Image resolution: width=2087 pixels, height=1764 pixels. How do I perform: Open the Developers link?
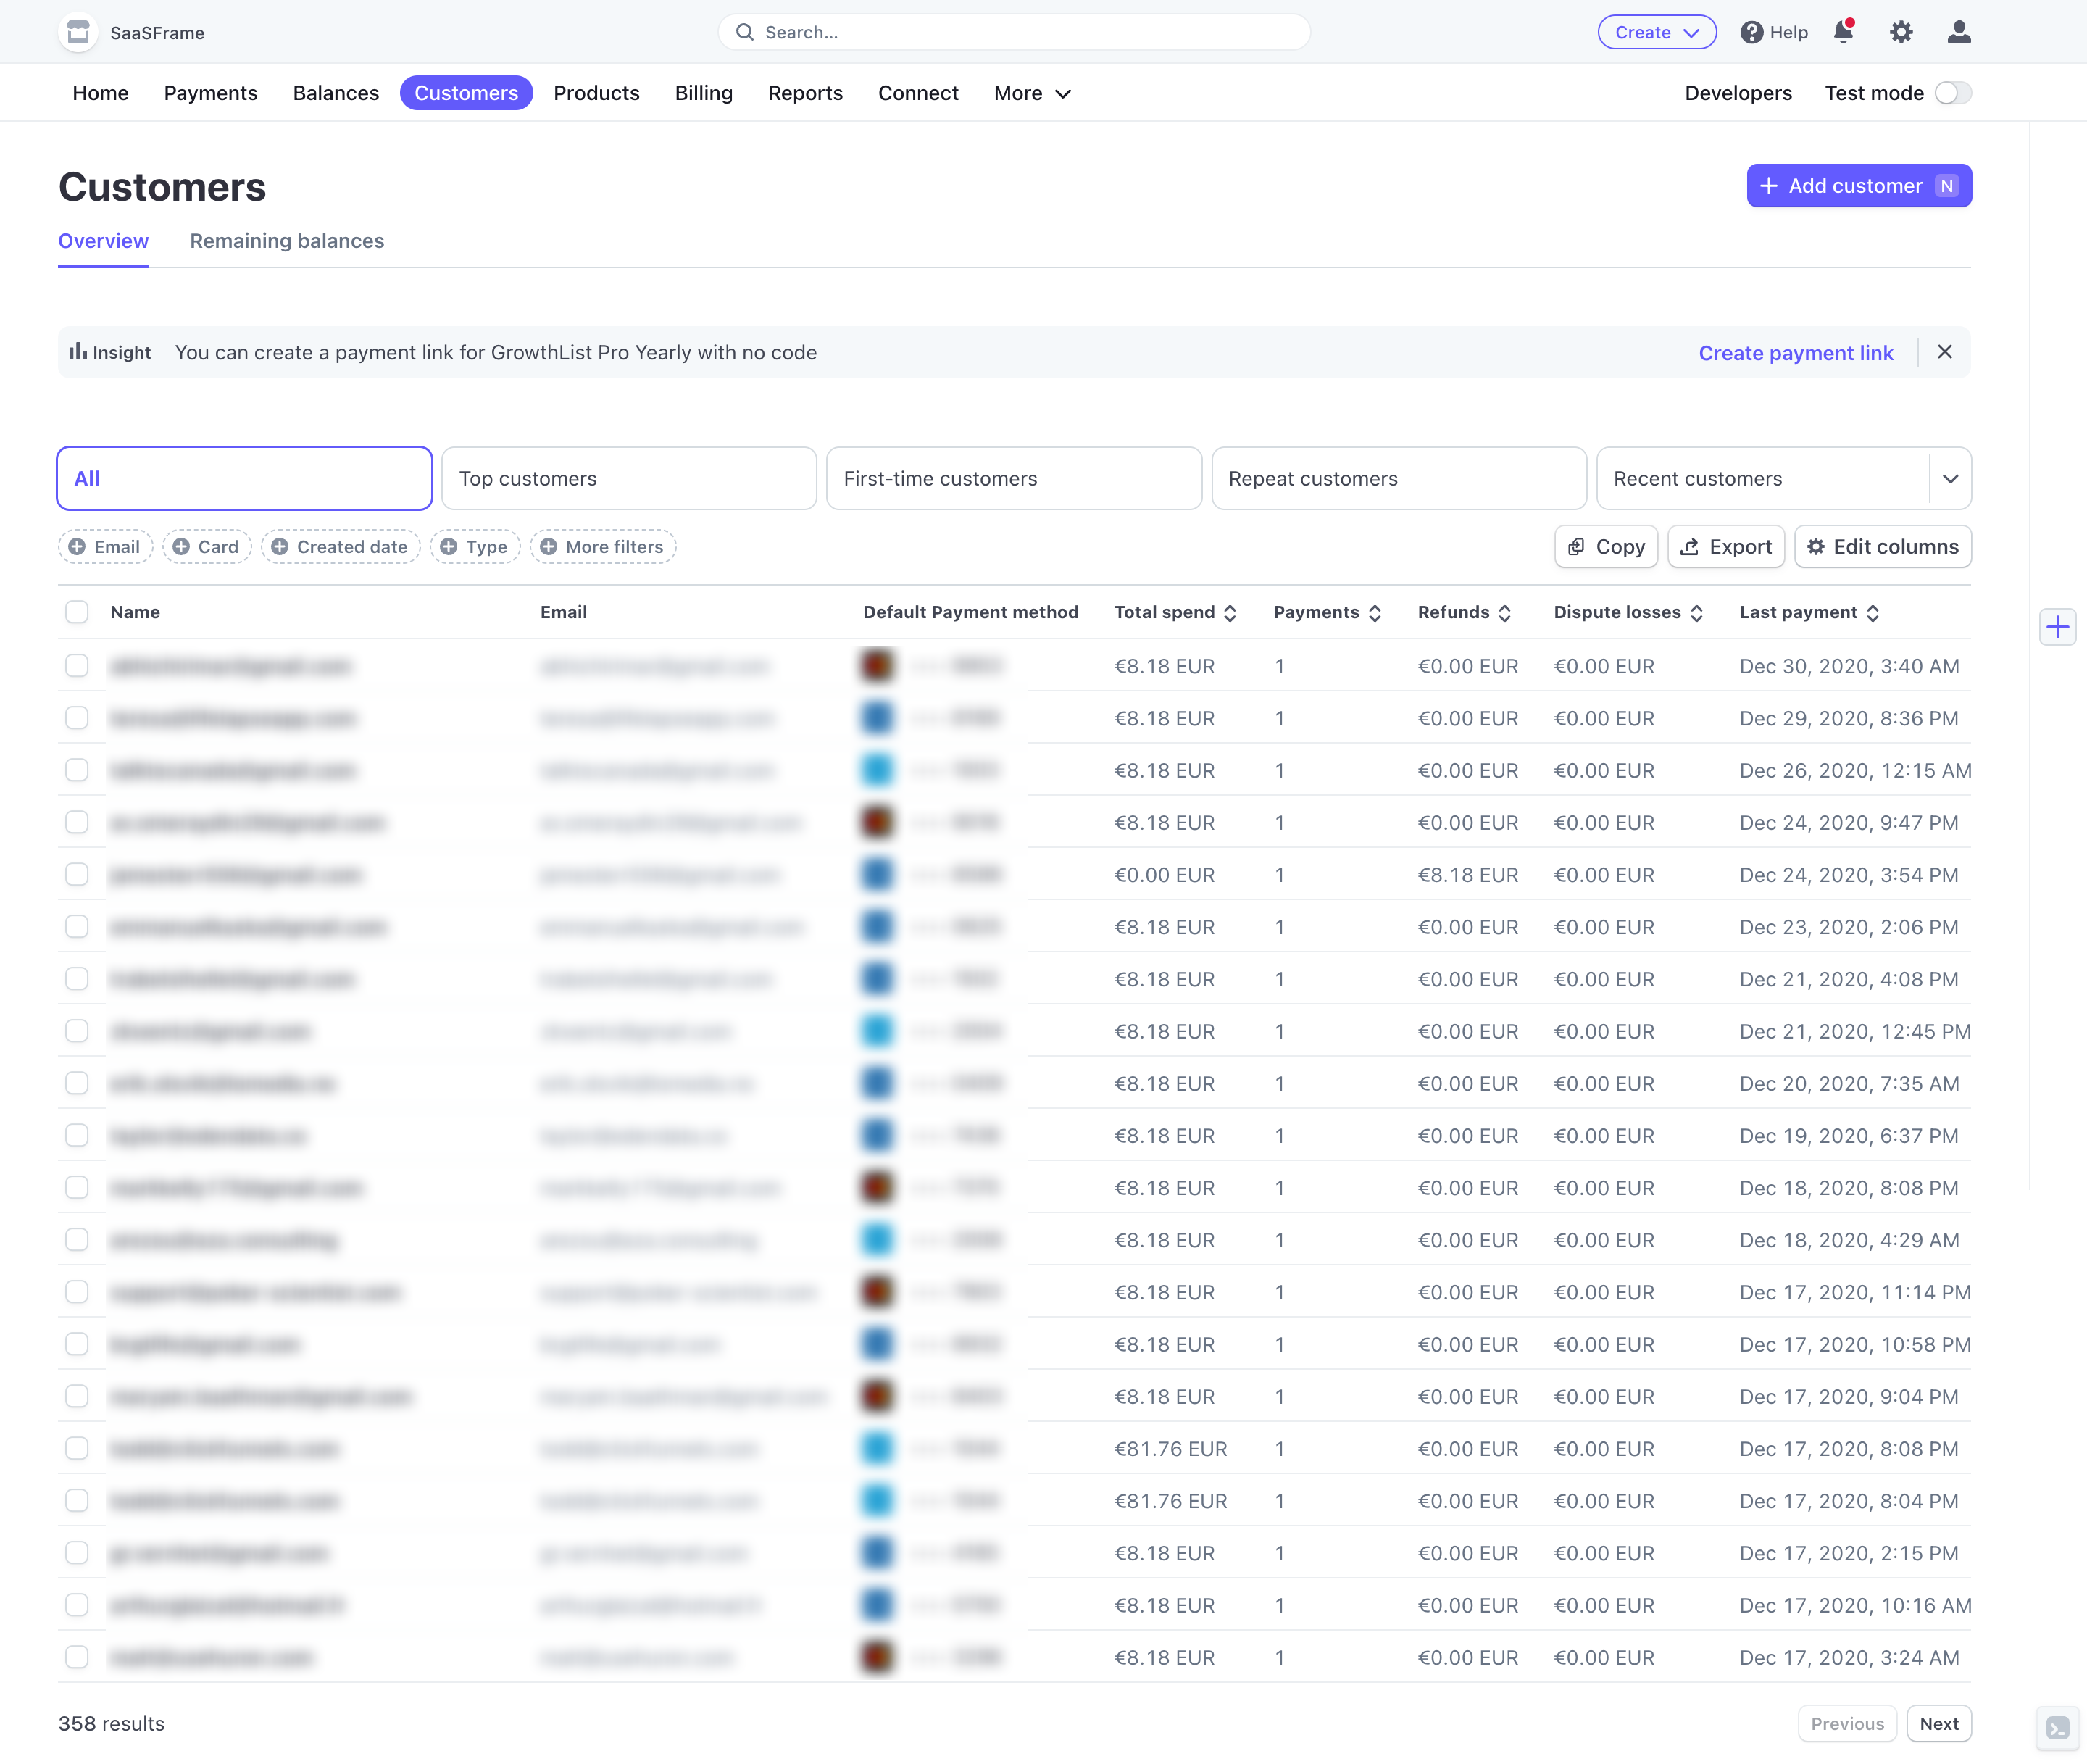pos(1738,93)
